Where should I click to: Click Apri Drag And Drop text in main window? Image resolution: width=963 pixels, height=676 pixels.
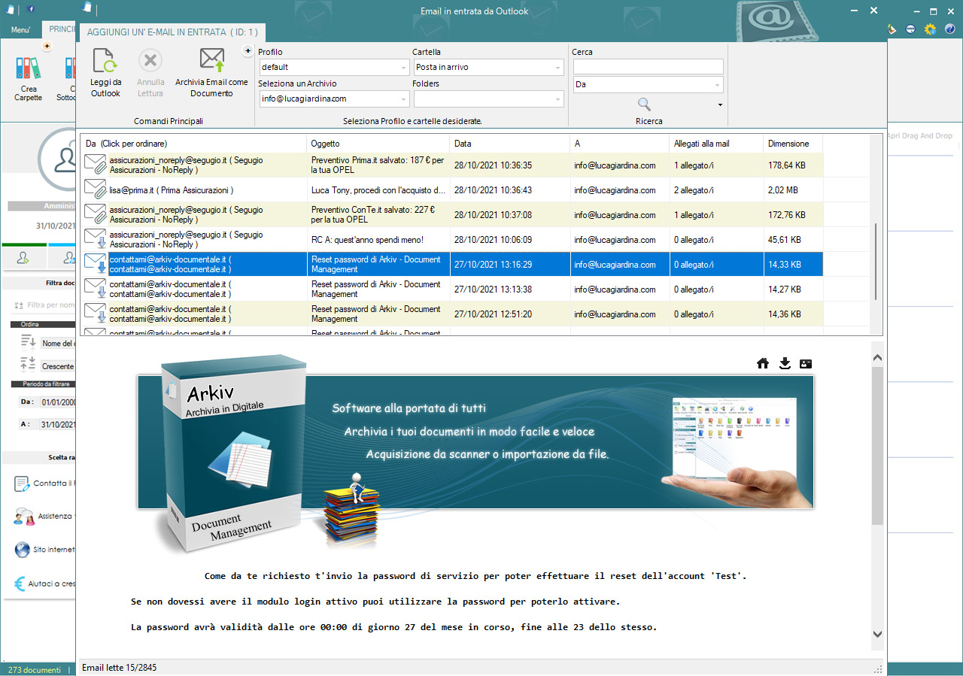(x=919, y=136)
